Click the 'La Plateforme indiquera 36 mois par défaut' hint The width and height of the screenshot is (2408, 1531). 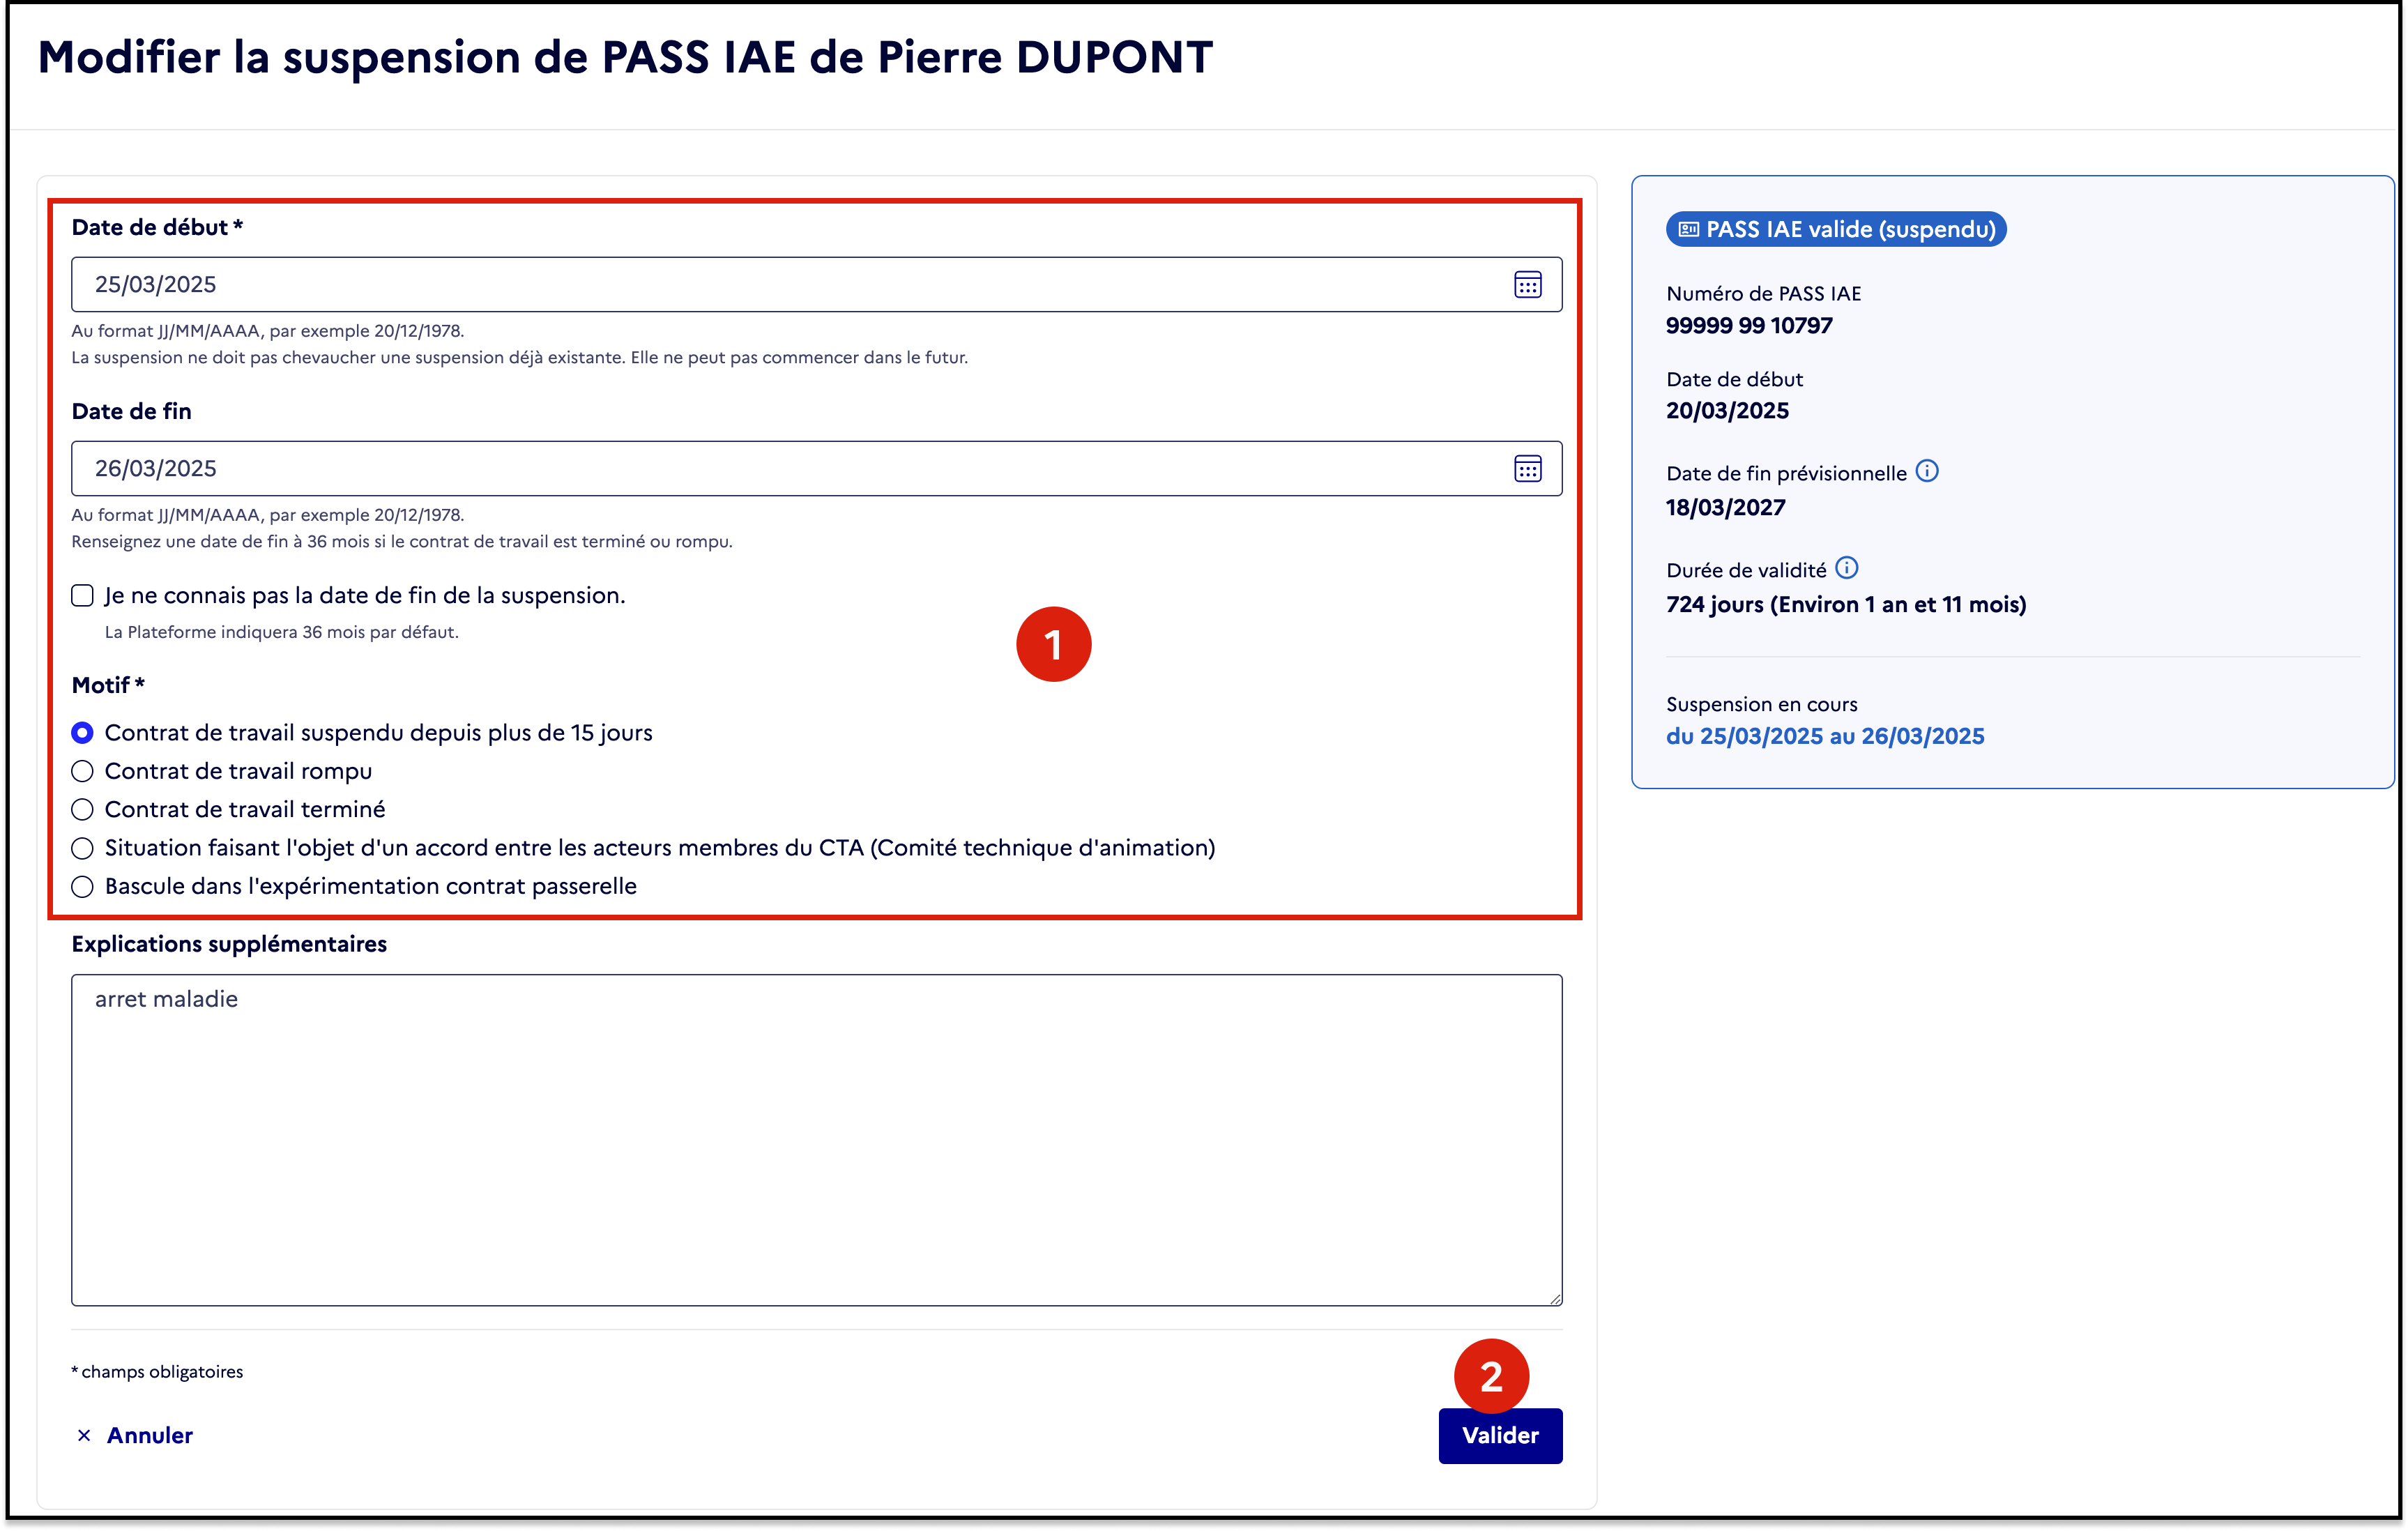coord(281,632)
